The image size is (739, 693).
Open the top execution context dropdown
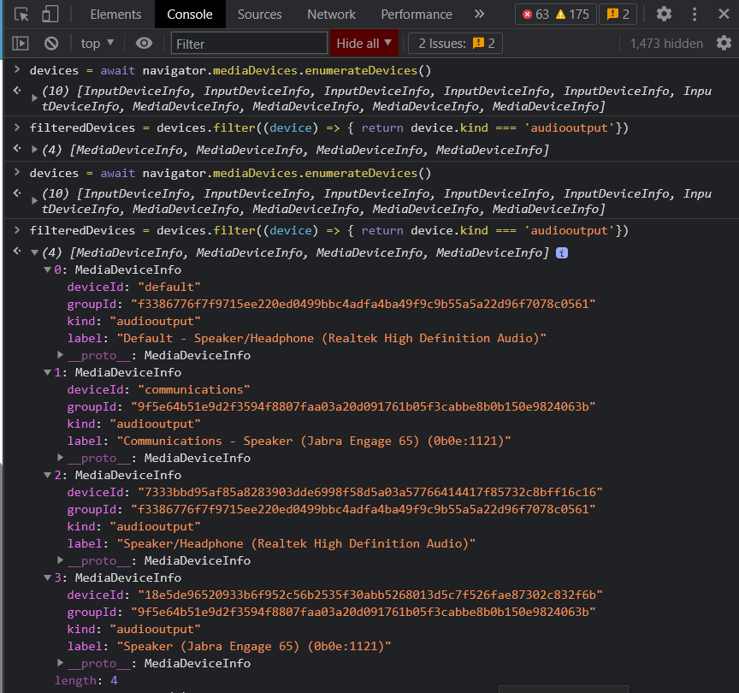[97, 43]
